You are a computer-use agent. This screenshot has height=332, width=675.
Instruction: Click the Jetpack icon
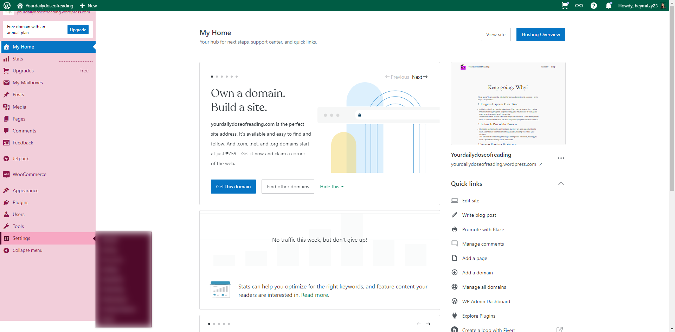(6, 158)
